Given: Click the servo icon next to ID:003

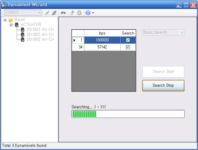Looking at the screenshot, I should tap(23, 40).
